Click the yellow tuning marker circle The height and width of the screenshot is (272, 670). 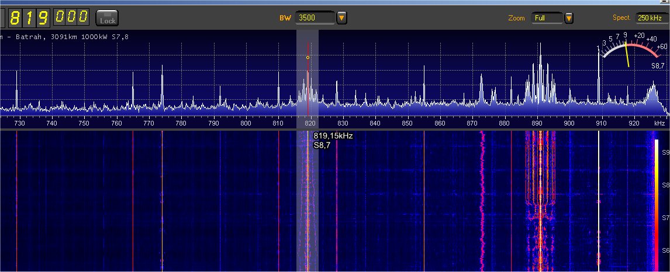pos(308,57)
